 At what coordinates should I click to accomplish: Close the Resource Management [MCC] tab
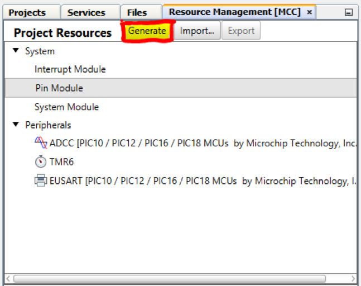[310, 12]
